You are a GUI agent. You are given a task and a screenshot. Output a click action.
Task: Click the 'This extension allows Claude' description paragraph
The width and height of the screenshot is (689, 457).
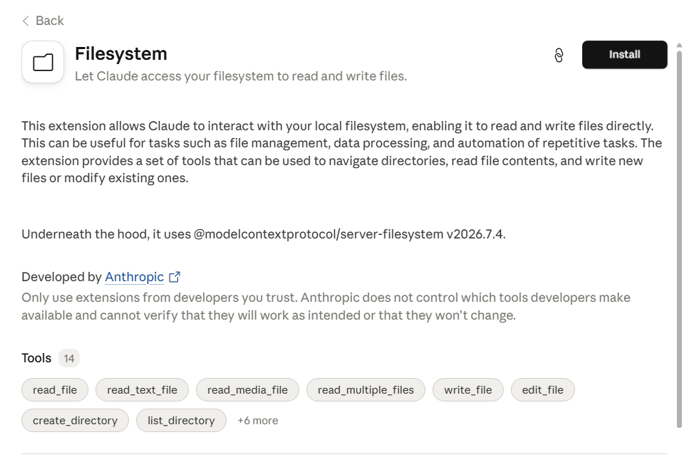point(342,152)
